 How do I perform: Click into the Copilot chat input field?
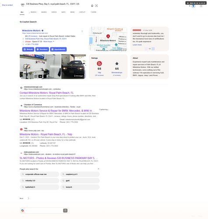click(44, 211)
